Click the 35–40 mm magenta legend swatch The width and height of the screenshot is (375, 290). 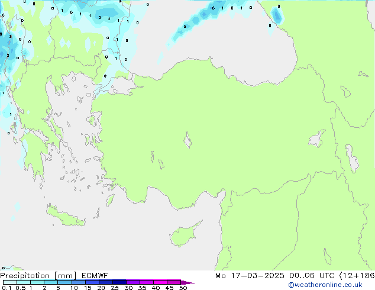click(x=146, y=282)
